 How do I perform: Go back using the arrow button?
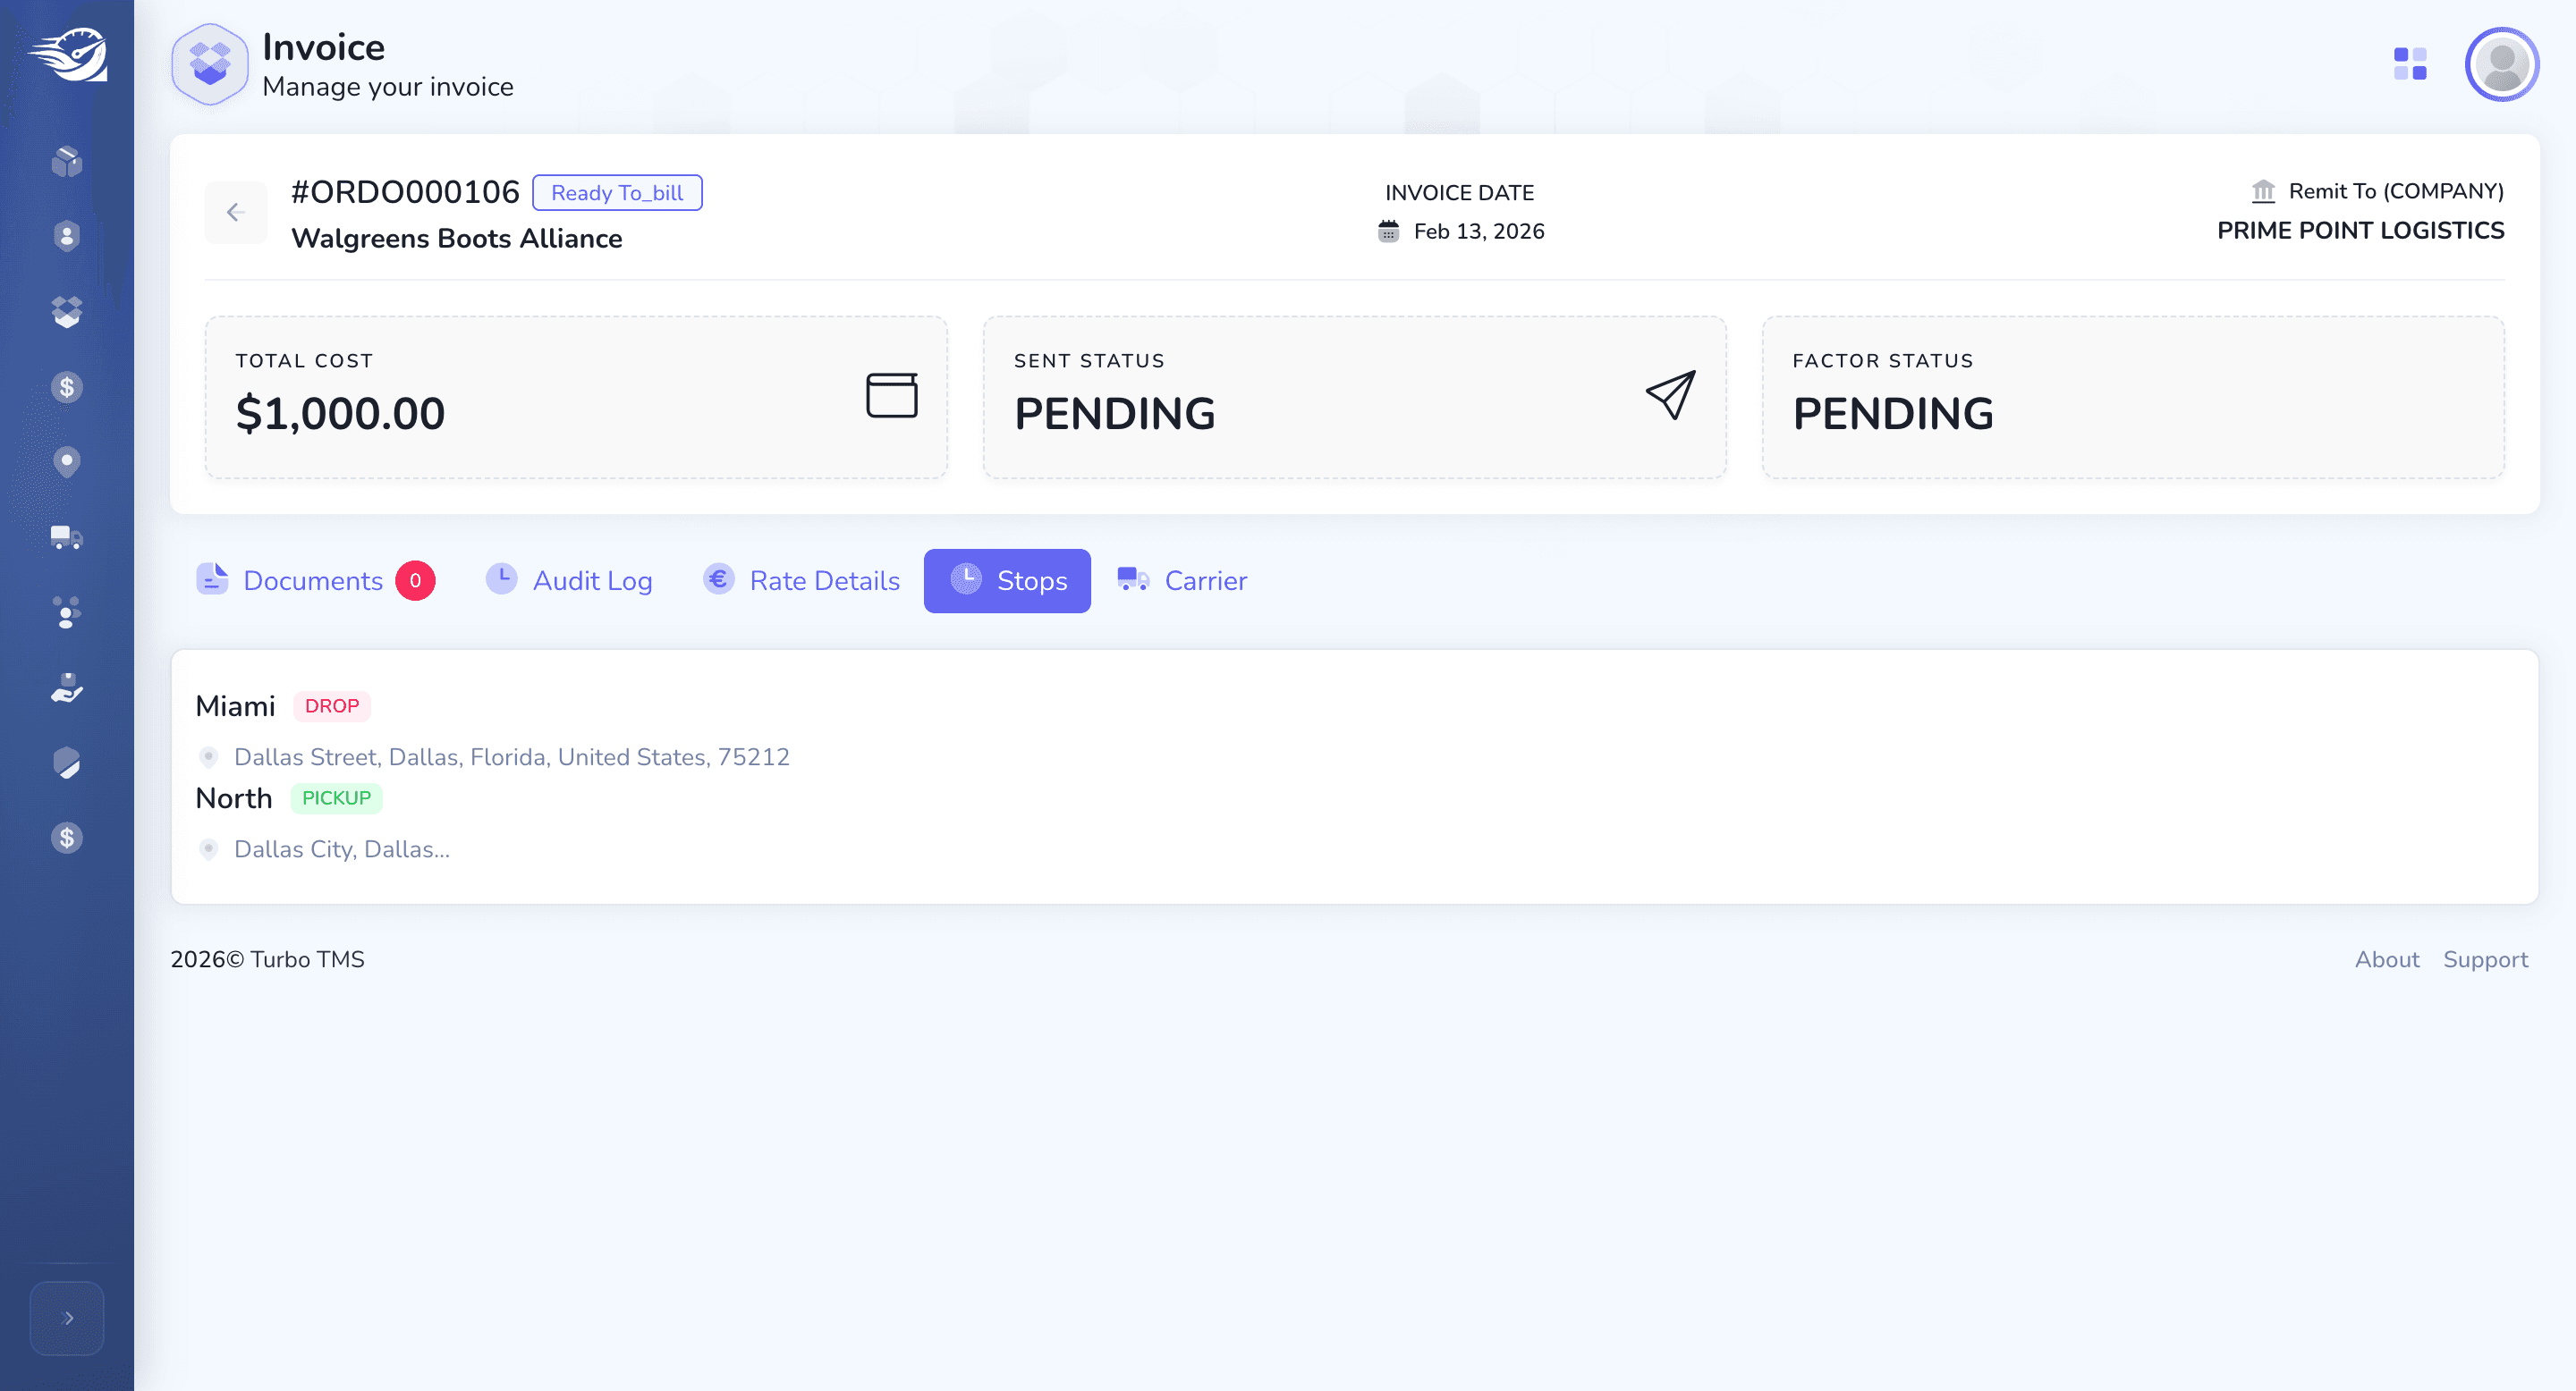click(236, 212)
